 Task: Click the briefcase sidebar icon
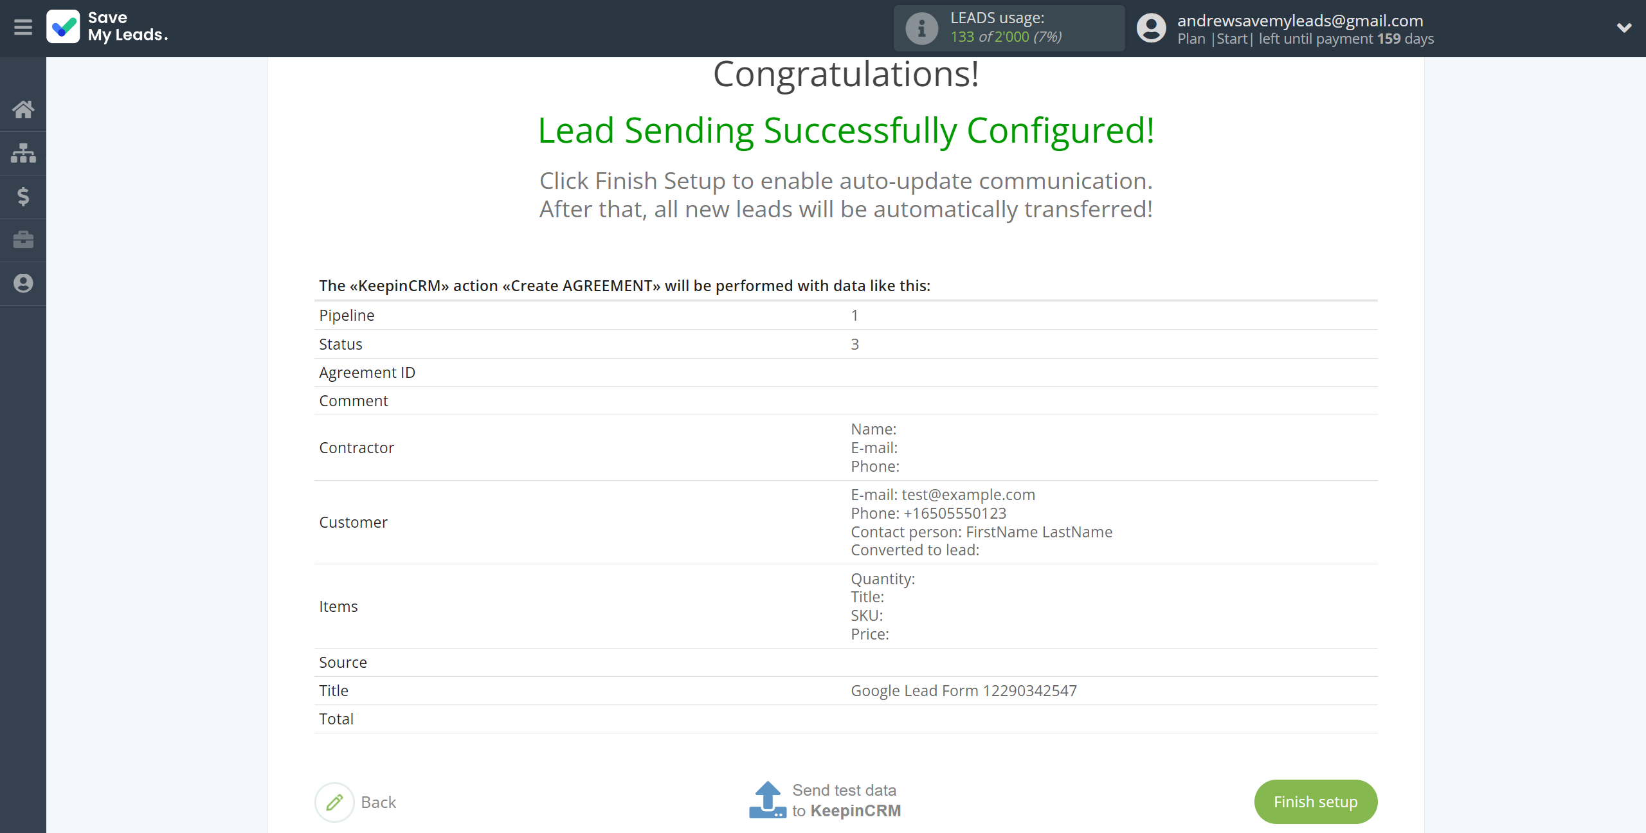click(x=23, y=240)
